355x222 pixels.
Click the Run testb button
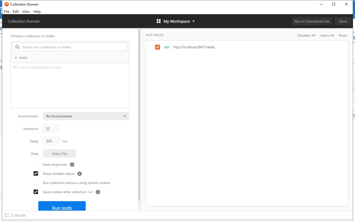point(62,206)
